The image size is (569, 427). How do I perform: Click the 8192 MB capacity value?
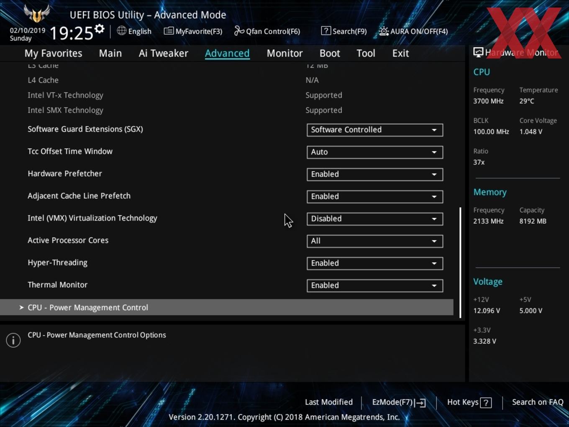533,221
